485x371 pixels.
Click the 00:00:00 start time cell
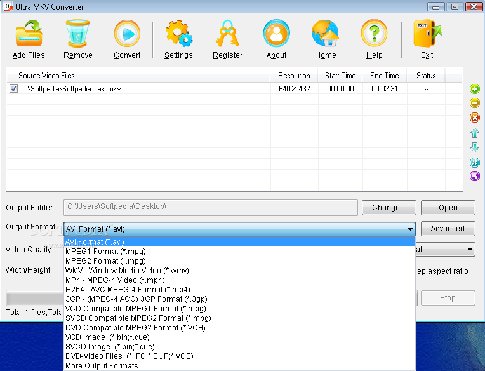tap(340, 89)
